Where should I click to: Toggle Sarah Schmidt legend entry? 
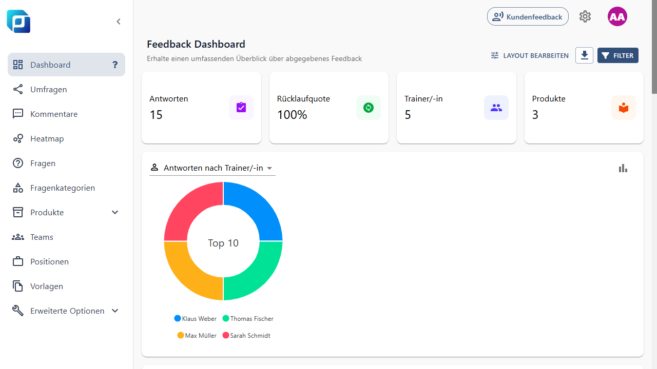(x=246, y=335)
